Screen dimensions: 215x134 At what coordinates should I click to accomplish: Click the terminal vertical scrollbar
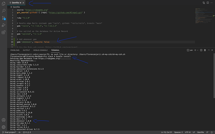(x=214, y=76)
